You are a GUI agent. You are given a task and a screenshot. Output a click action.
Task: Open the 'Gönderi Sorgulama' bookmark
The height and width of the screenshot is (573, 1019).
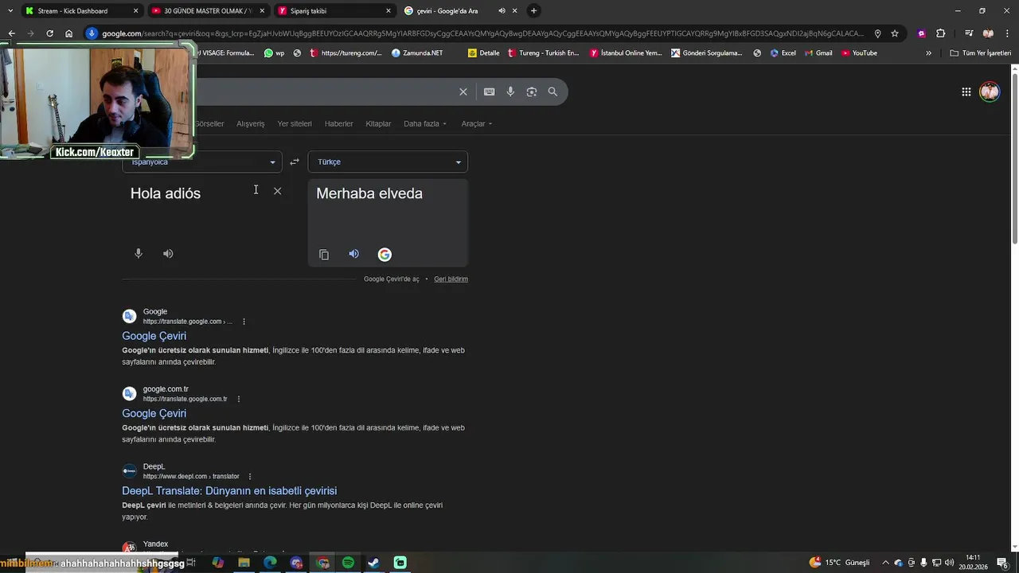[707, 53]
